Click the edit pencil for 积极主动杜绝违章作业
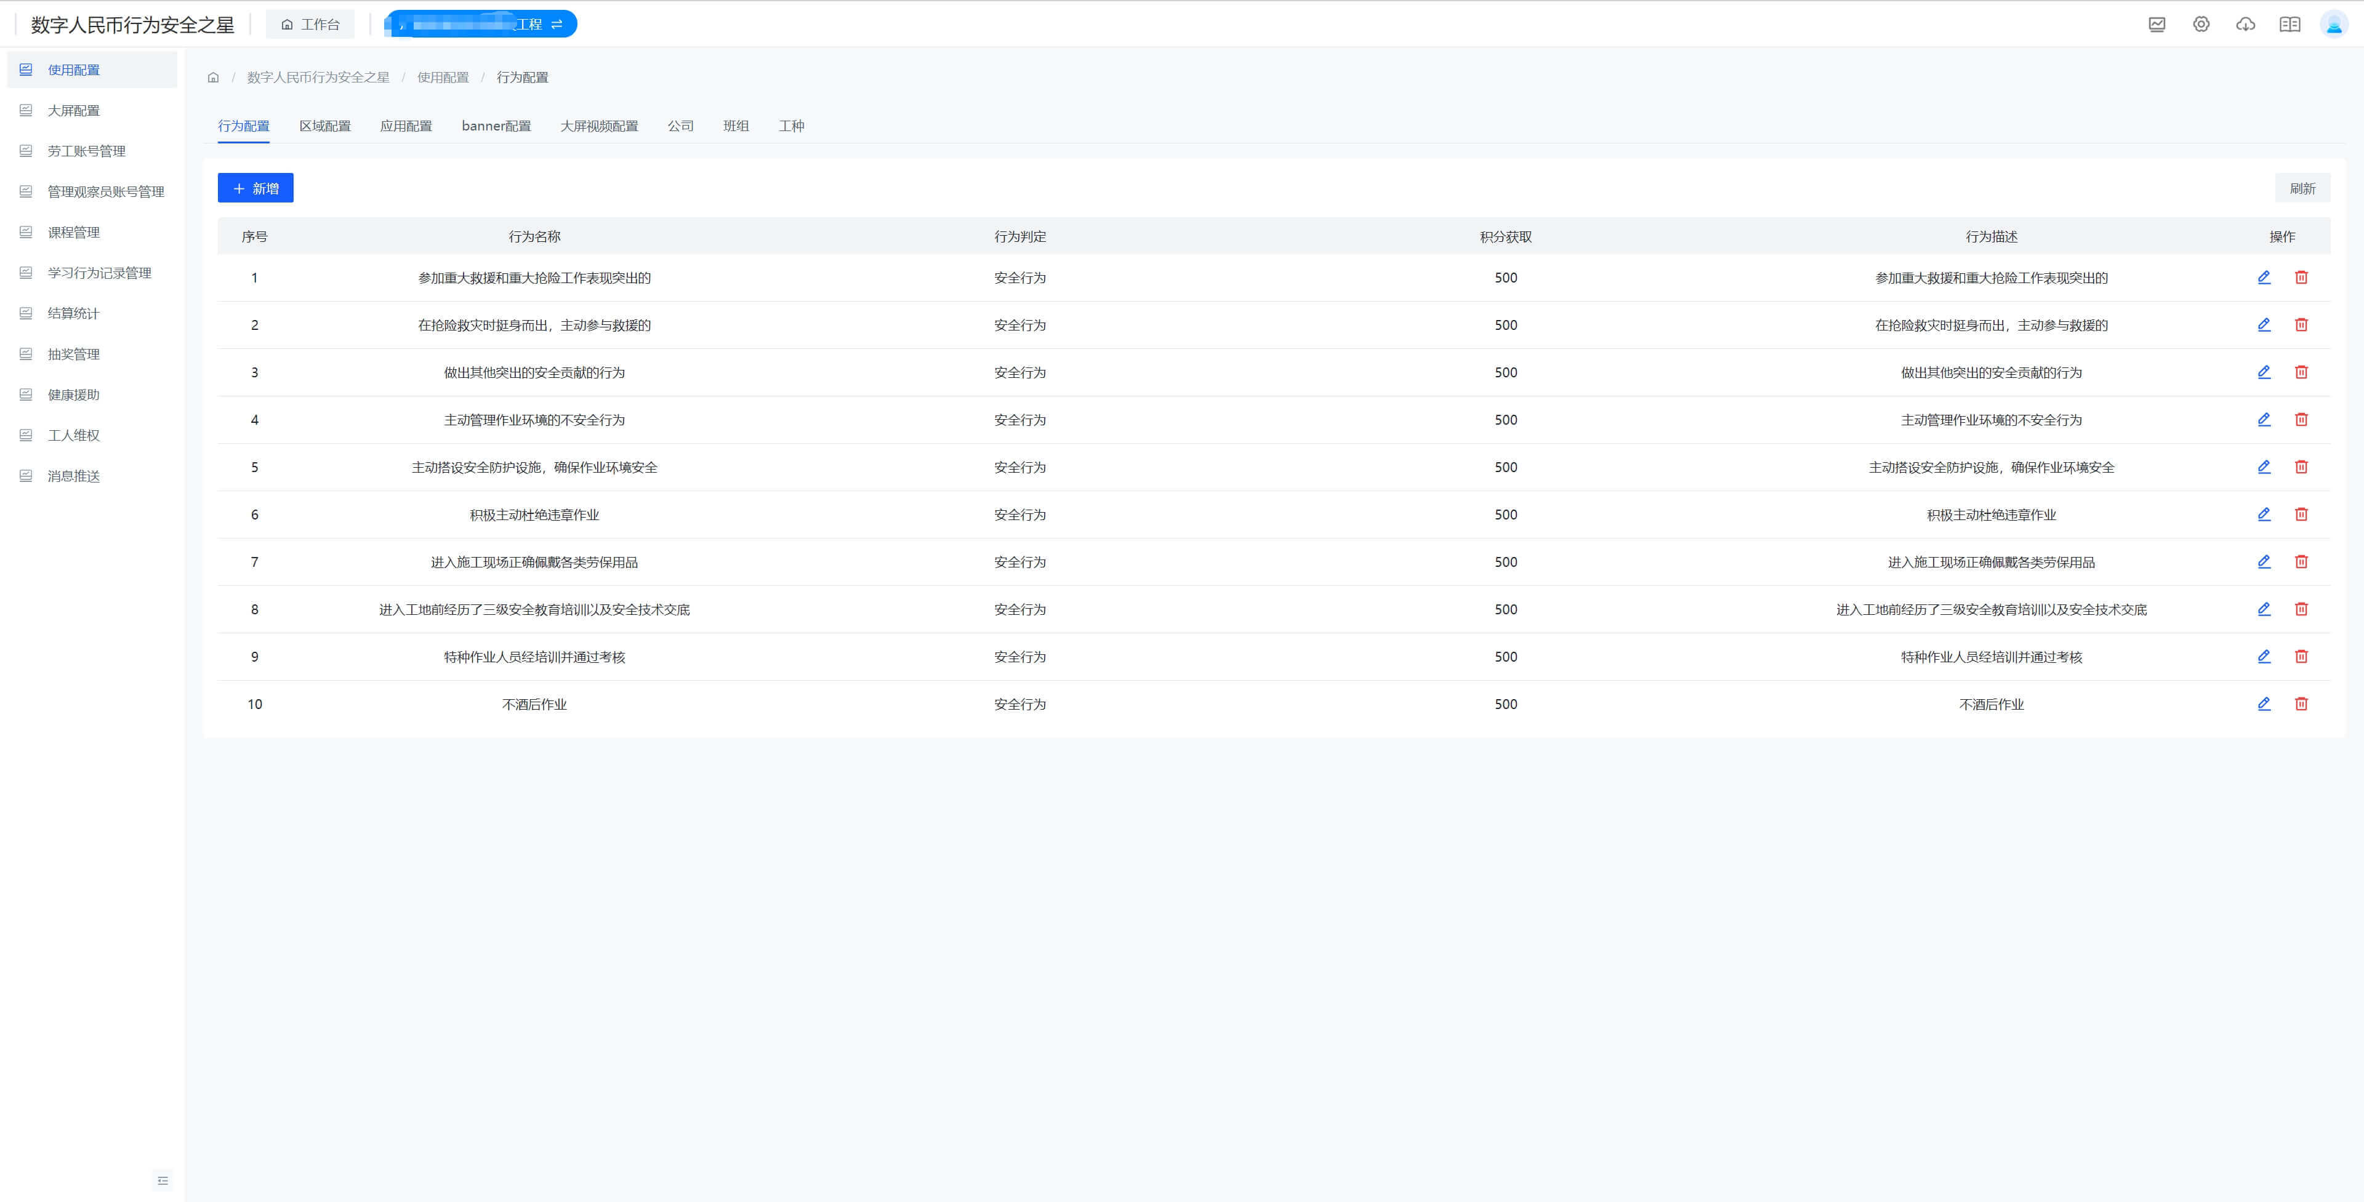 [2263, 514]
